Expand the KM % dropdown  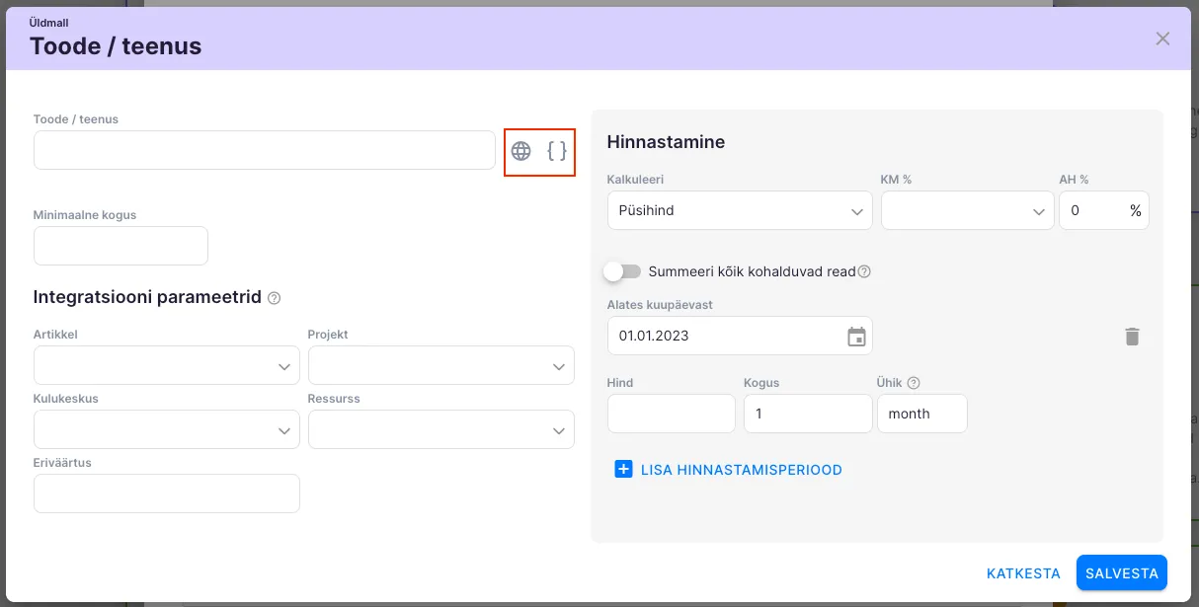pyautogui.click(x=966, y=211)
